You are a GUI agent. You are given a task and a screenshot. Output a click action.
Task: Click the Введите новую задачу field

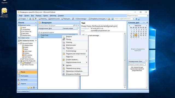[x=137, y=65]
